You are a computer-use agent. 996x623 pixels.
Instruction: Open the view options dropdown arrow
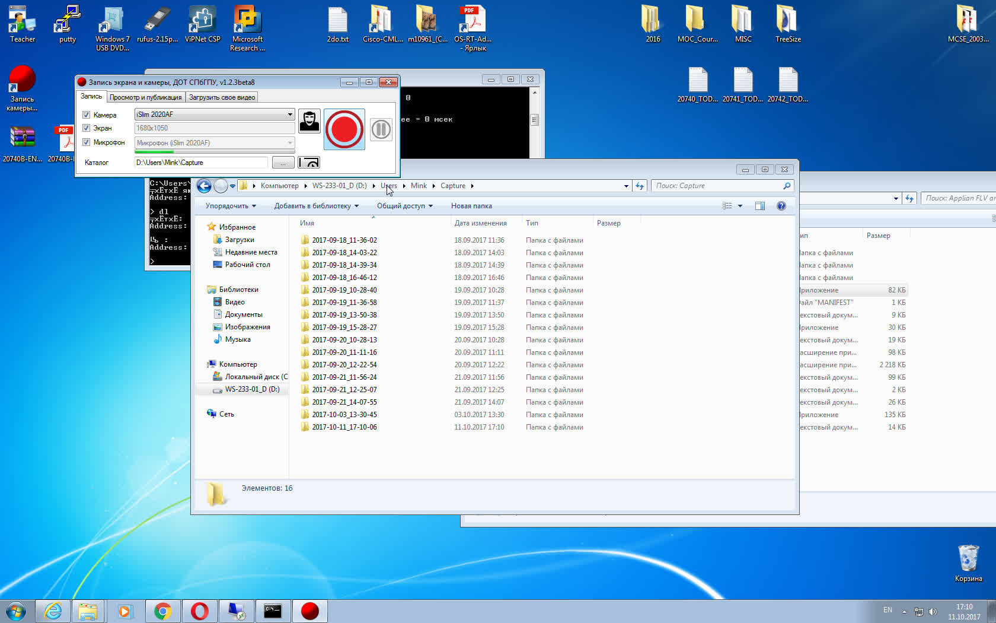tap(740, 206)
